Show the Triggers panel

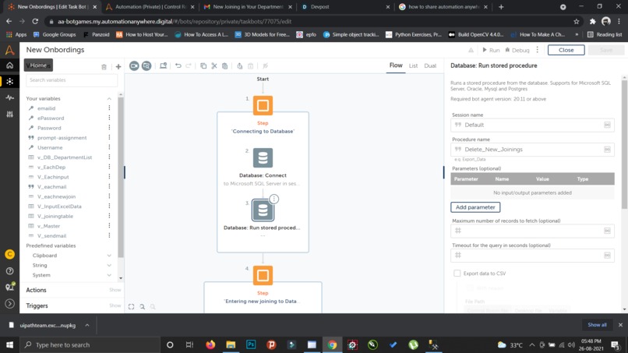(115, 305)
